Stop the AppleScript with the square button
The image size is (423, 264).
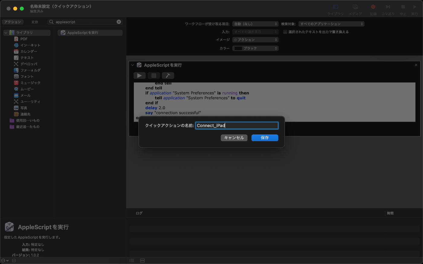pyautogui.click(x=154, y=75)
